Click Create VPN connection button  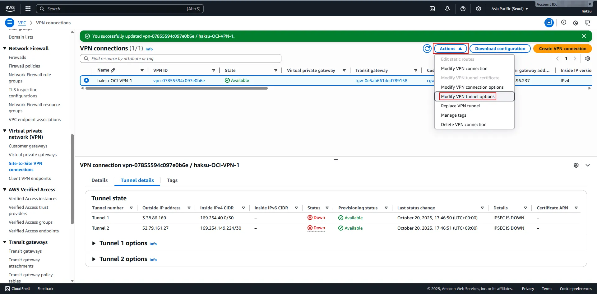coord(562,49)
